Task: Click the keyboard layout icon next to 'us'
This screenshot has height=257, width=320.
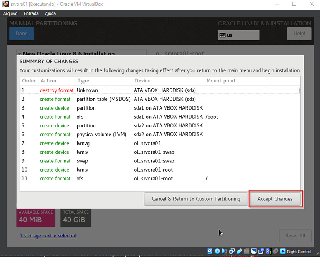Action: [x=222, y=35]
